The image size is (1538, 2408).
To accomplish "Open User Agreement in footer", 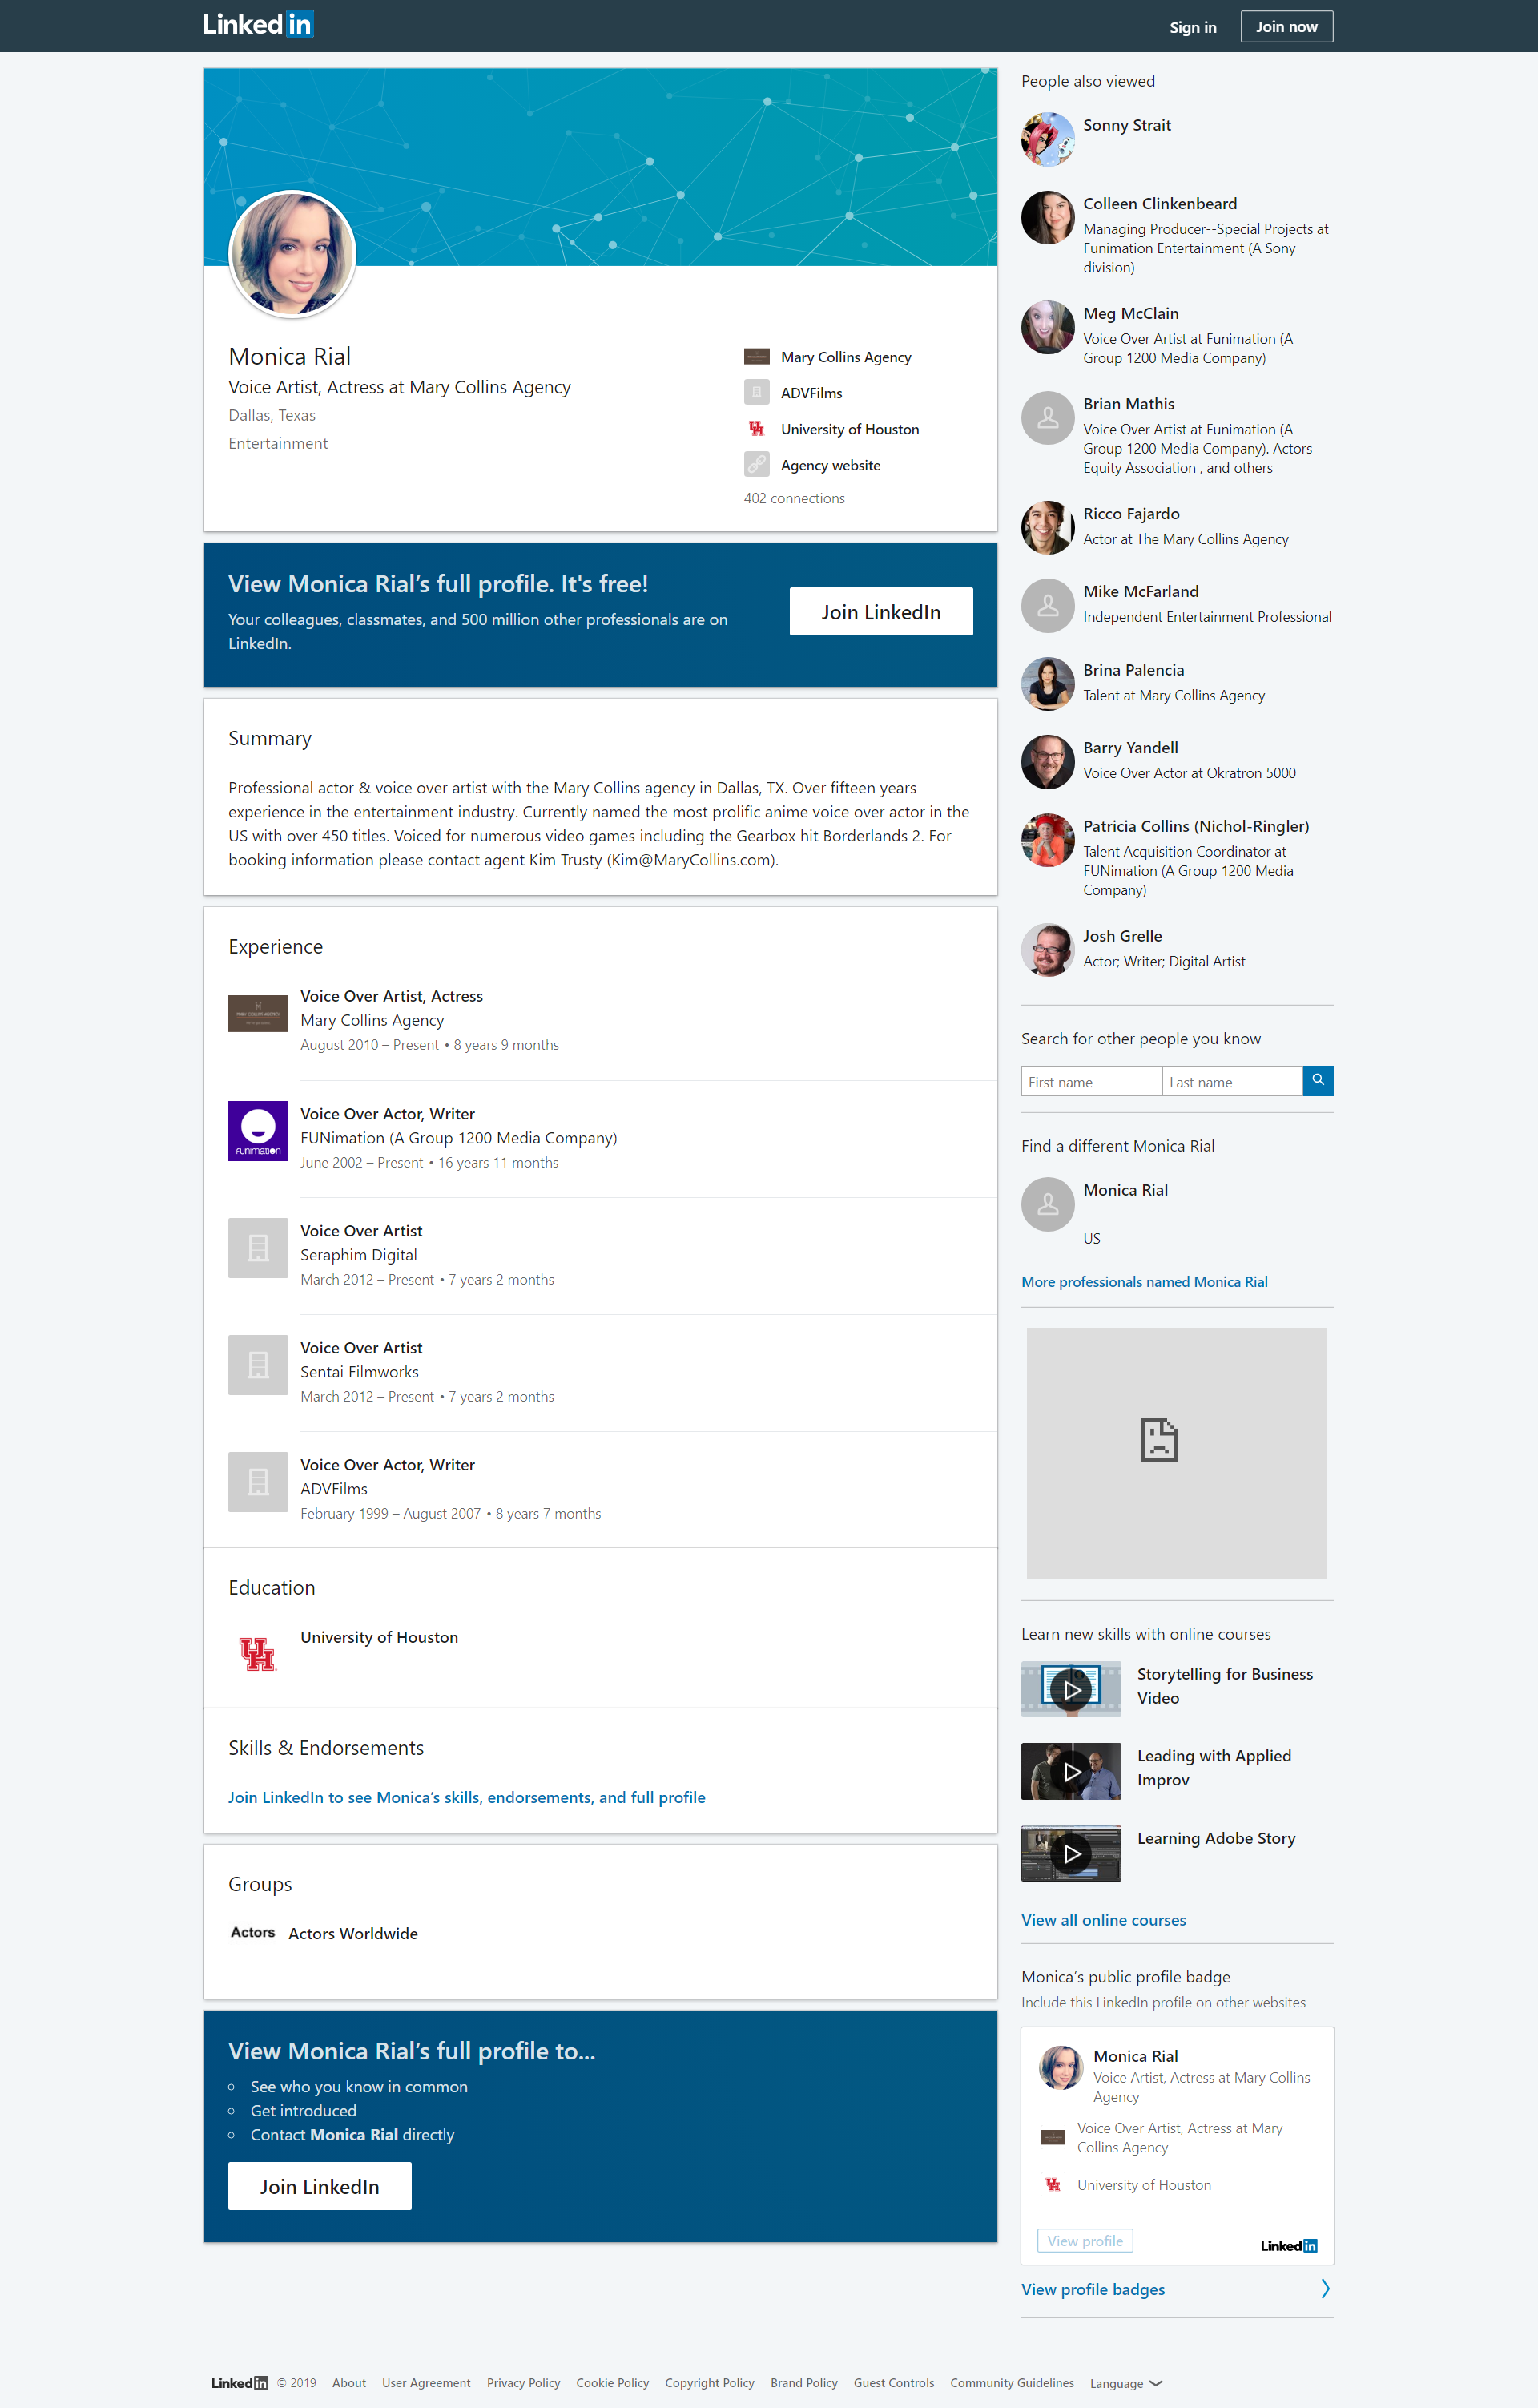I will tap(425, 2383).
